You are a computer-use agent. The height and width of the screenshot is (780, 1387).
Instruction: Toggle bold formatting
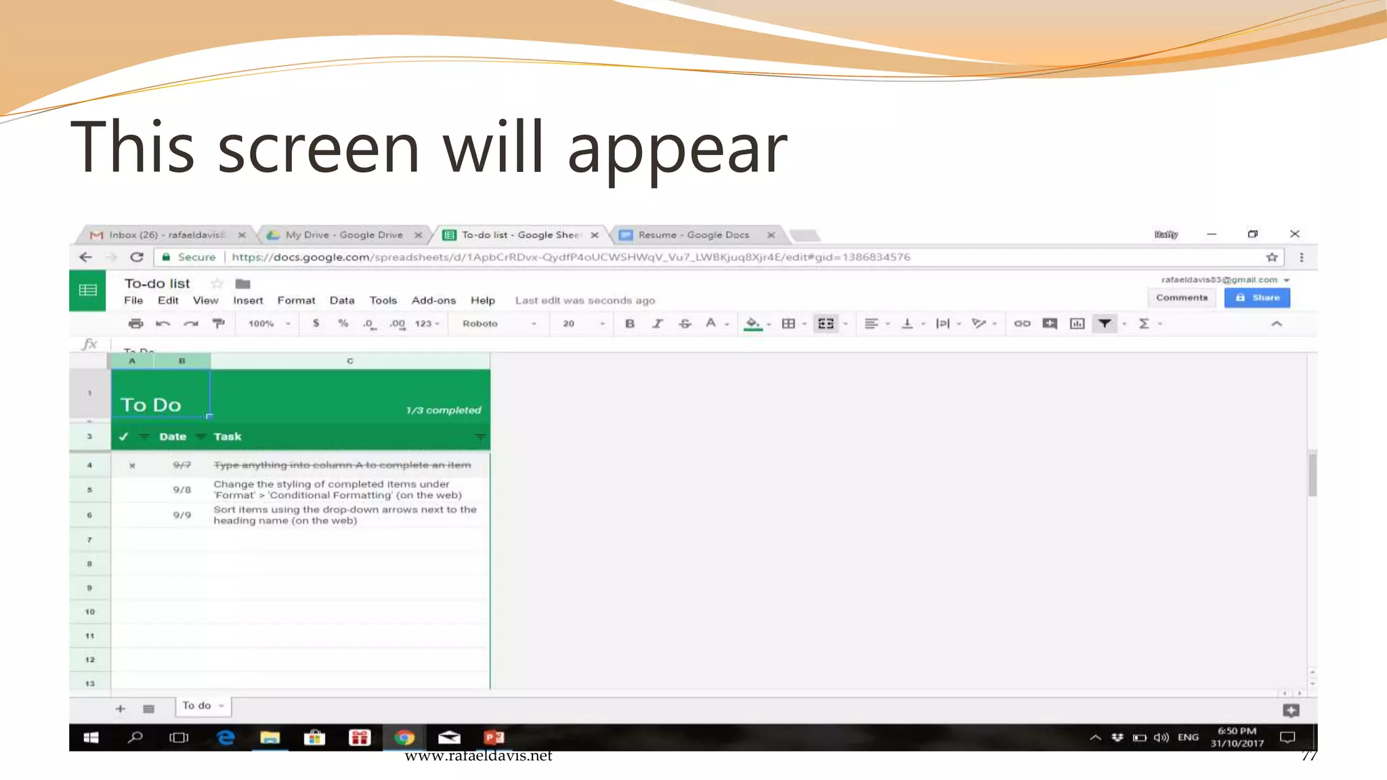tap(630, 324)
